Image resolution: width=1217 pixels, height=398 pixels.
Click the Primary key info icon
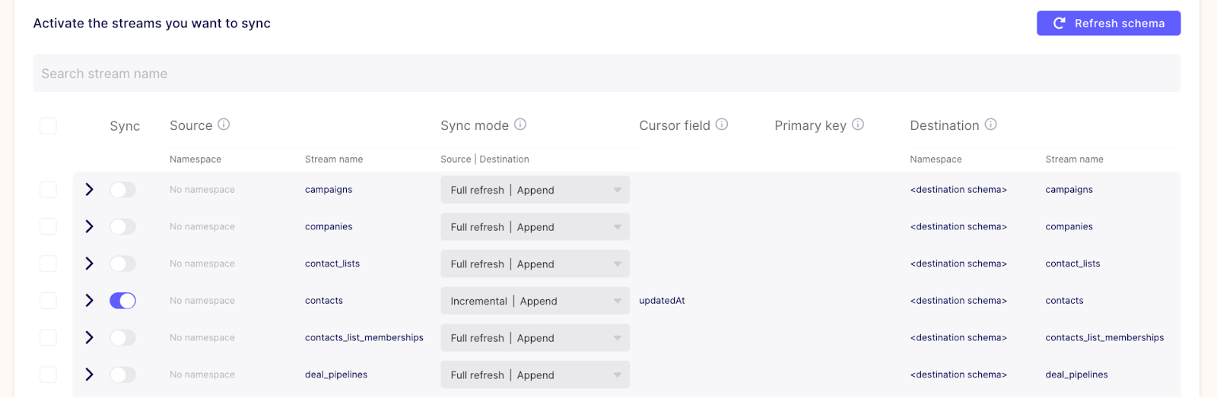858,125
